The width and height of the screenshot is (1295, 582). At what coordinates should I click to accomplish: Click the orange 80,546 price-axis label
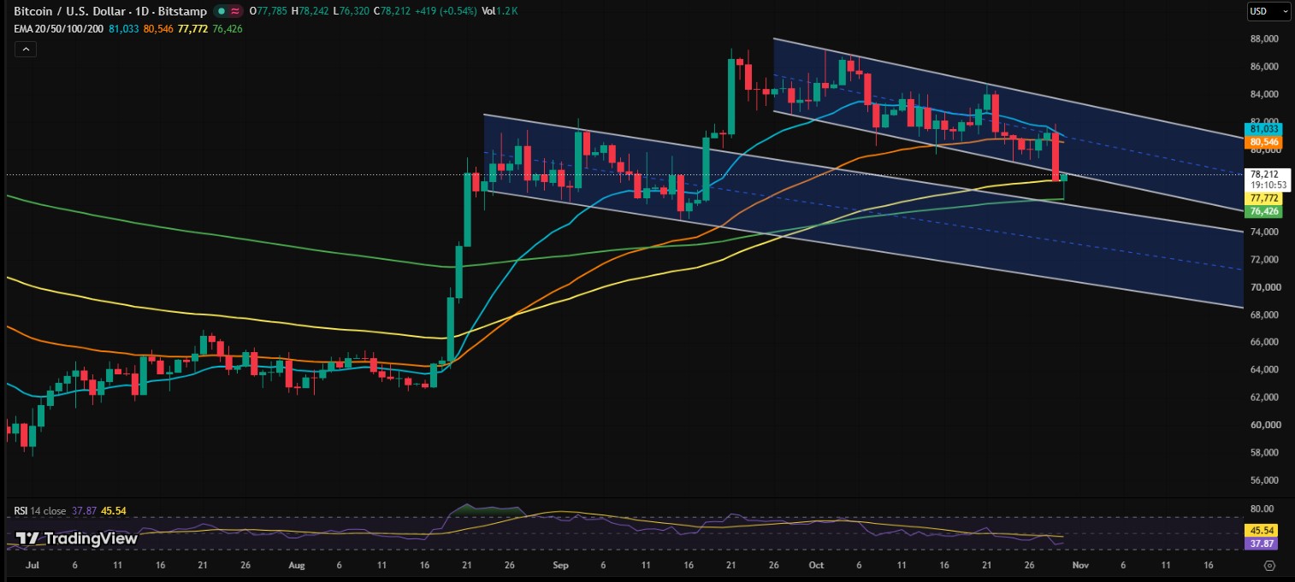coord(1264,141)
